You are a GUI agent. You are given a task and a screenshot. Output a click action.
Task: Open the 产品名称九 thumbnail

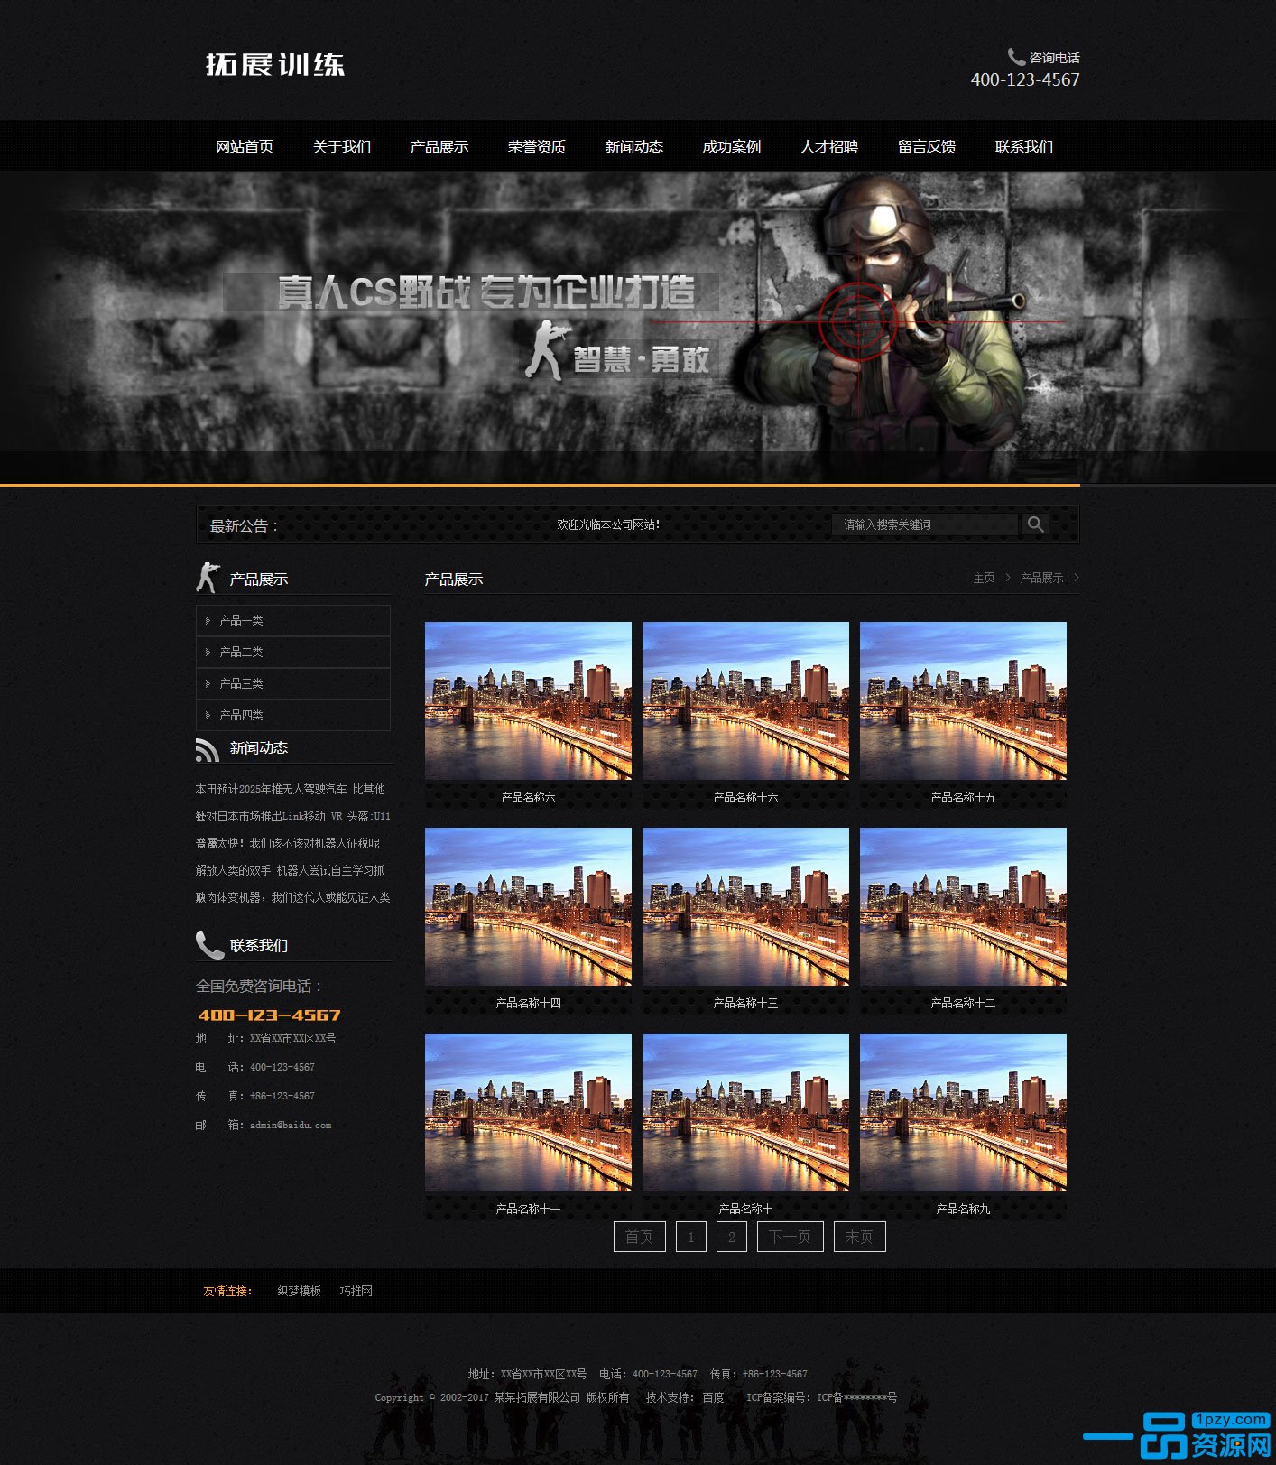click(x=963, y=1112)
